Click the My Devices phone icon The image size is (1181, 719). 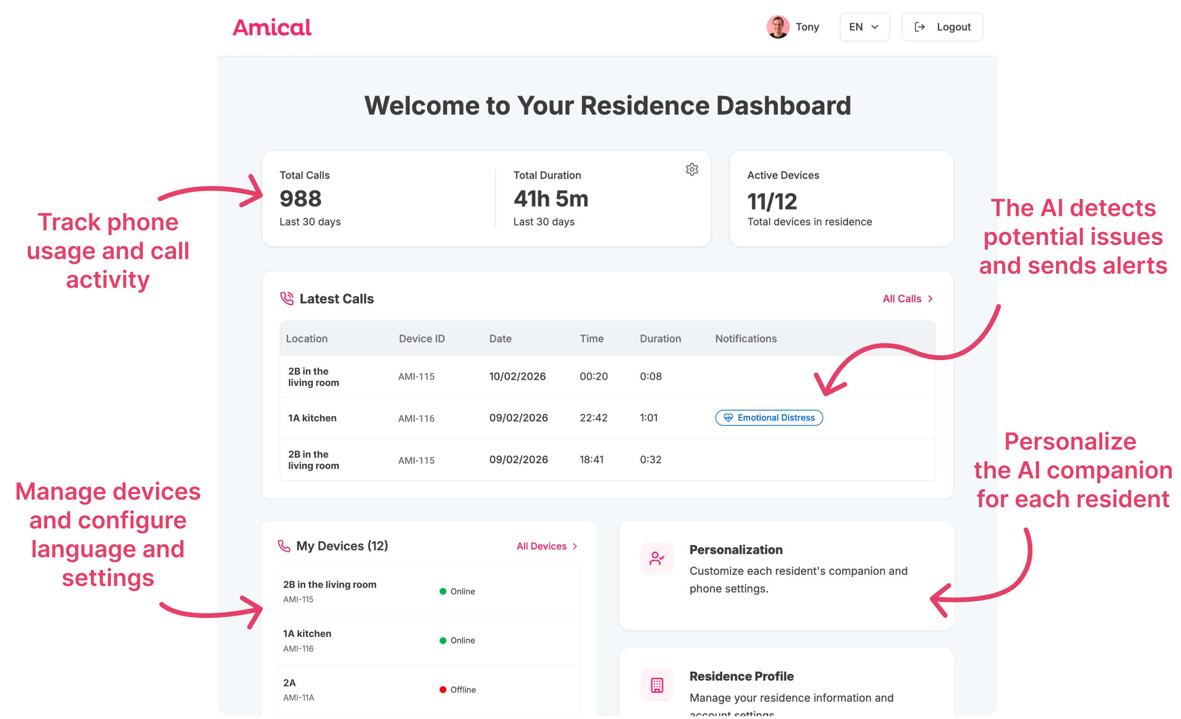(x=284, y=546)
